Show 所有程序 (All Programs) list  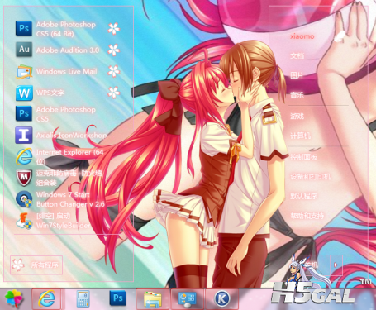click(36, 265)
